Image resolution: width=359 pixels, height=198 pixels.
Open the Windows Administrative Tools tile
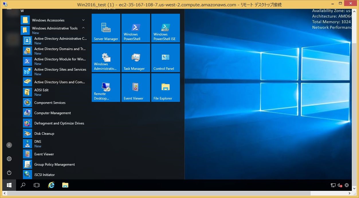click(x=106, y=58)
